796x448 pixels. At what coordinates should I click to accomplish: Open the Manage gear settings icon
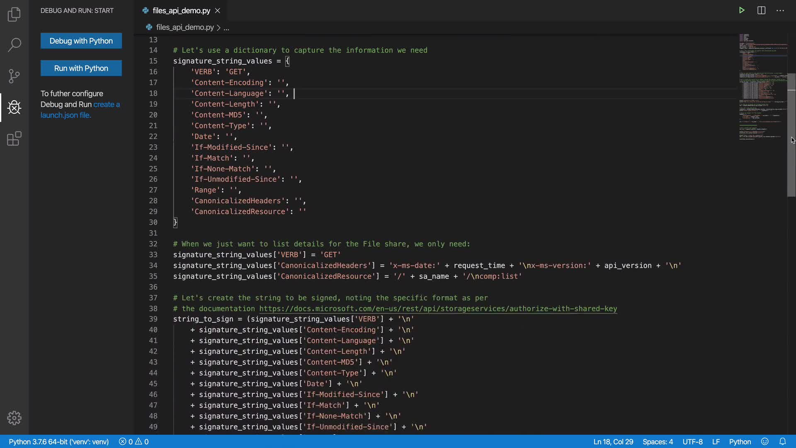pyautogui.click(x=14, y=418)
